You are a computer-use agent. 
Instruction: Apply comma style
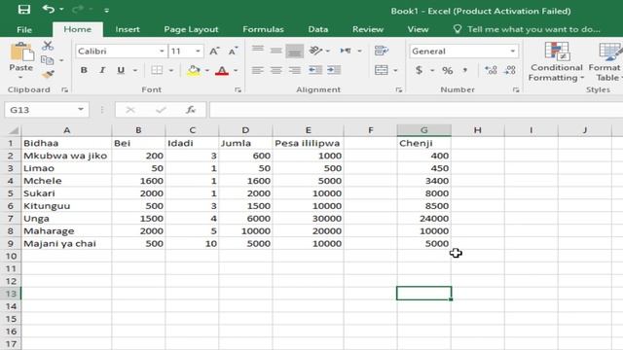(x=465, y=70)
